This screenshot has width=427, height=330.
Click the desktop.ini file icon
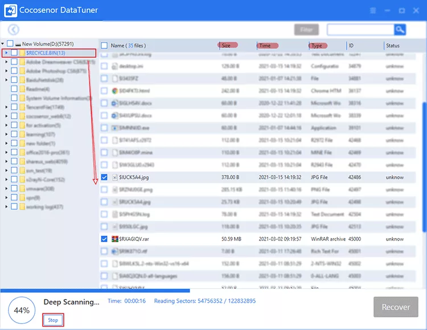115,66
